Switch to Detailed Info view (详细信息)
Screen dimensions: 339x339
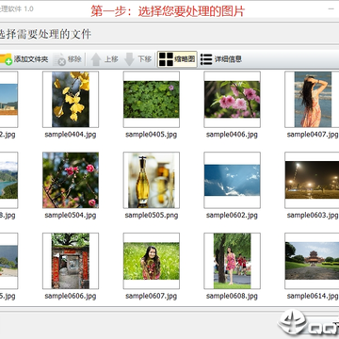click(221, 59)
